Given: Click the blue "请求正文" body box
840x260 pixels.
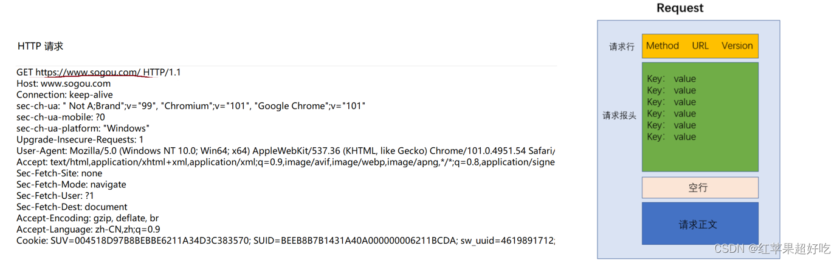Looking at the screenshot, I should tap(700, 224).
